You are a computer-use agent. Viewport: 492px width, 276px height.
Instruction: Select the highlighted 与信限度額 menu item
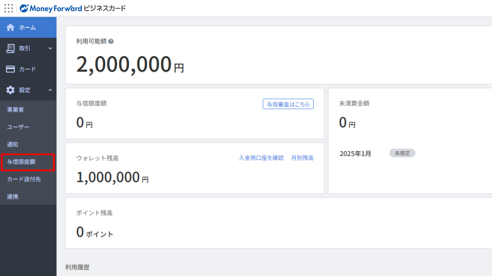[x=21, y=162]
